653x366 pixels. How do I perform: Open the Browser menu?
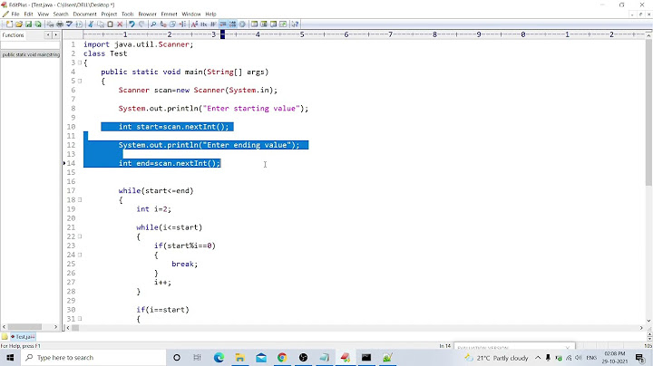[x=148, y=14]
